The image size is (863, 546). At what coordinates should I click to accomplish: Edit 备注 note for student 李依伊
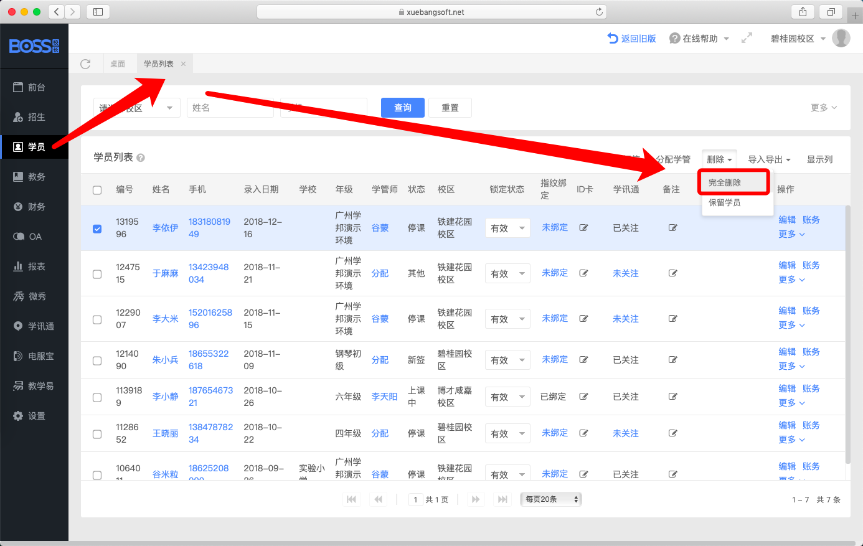(673, 228)
